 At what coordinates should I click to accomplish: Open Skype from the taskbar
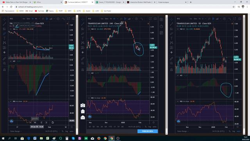pos(73,138)
